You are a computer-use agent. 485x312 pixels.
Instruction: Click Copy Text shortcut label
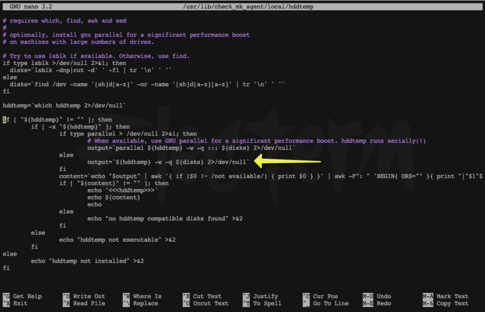pyautogui.click(x=452, y=303)
